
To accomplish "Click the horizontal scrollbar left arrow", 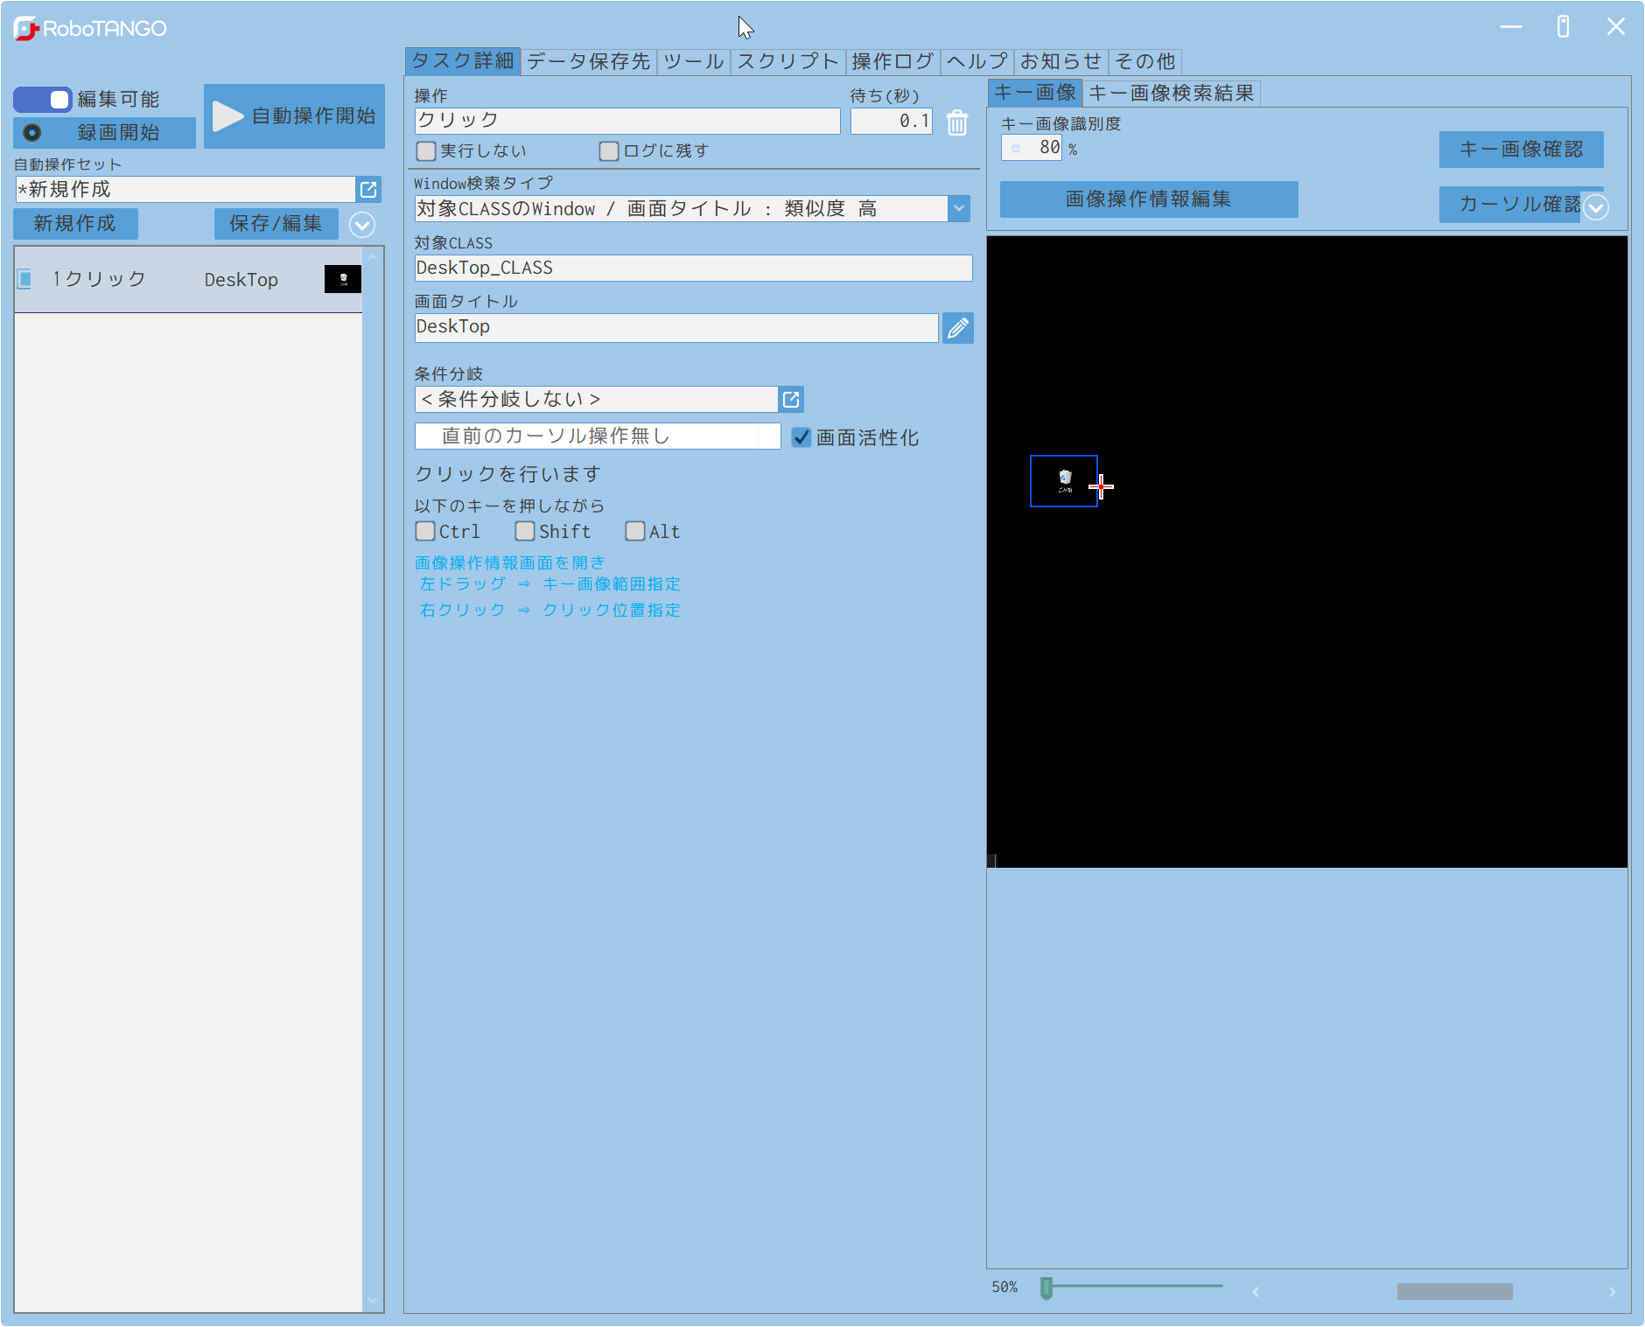I will click(1256, 1291).
